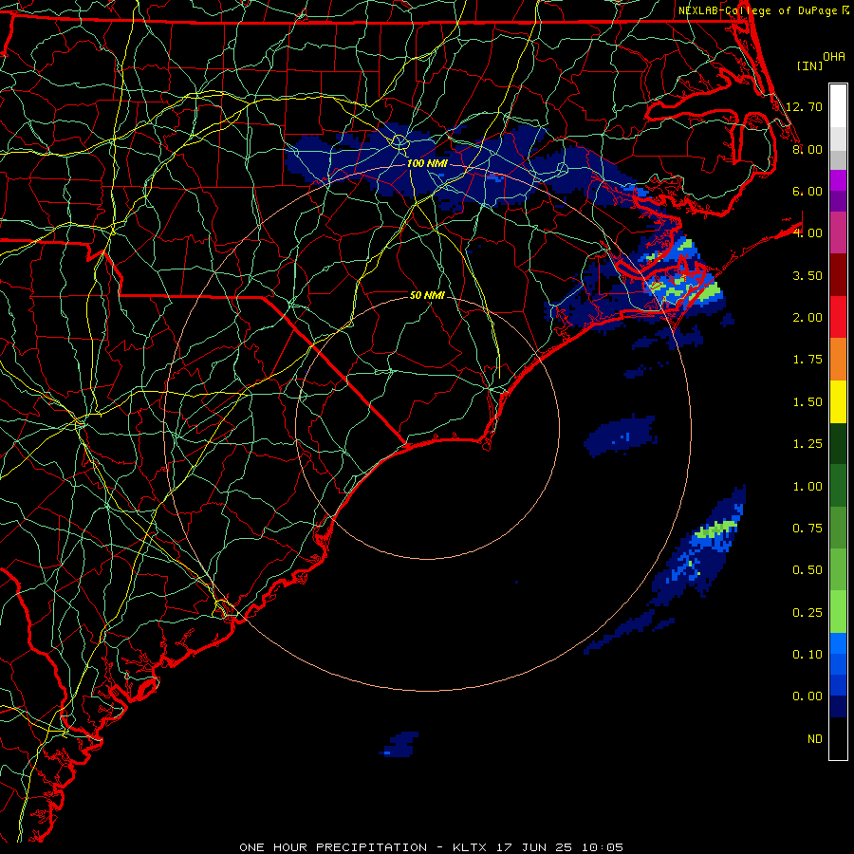Image resolution: width=854 pixels, height=854 pixels.
Task: Click the ND legend label
Action: click(x=815, y=739)
